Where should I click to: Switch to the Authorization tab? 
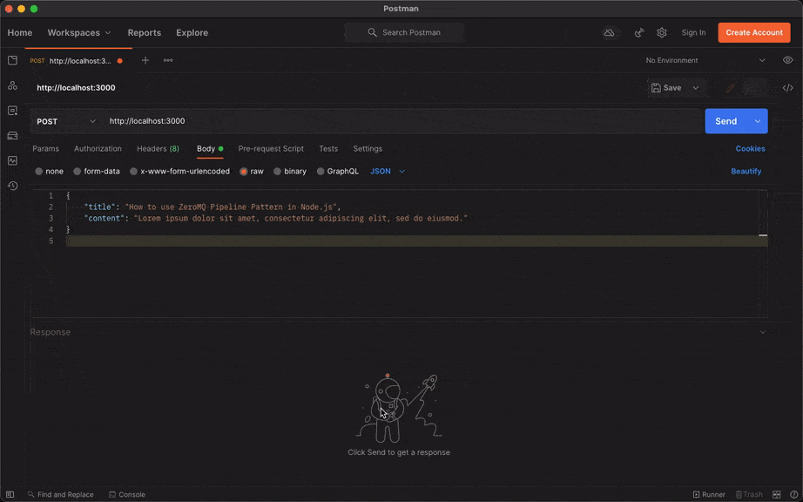tap(98, 148)
